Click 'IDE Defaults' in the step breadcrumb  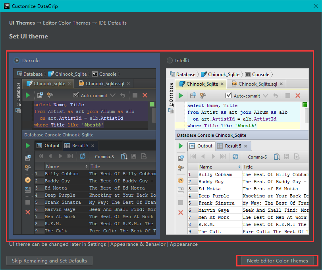(112, 23)
